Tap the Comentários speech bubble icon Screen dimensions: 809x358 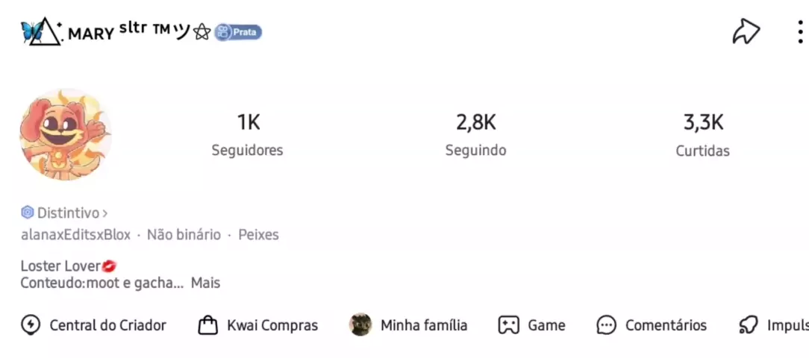(x=606, y=325)
